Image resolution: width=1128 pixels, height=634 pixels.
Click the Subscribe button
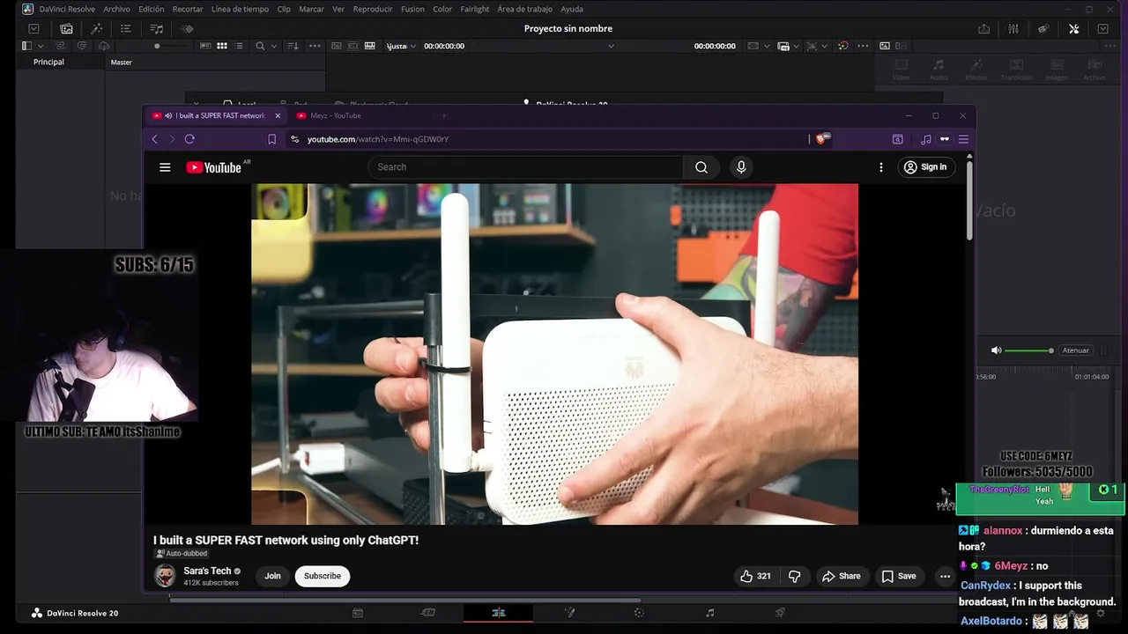323,576
